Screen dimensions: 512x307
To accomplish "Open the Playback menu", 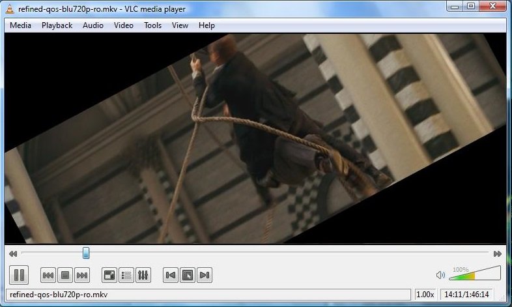I will point(57,25).
